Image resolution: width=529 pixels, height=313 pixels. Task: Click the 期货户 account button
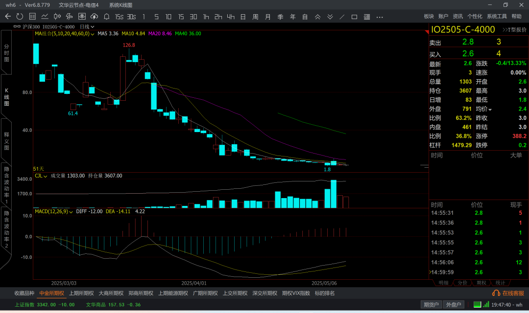431,305
